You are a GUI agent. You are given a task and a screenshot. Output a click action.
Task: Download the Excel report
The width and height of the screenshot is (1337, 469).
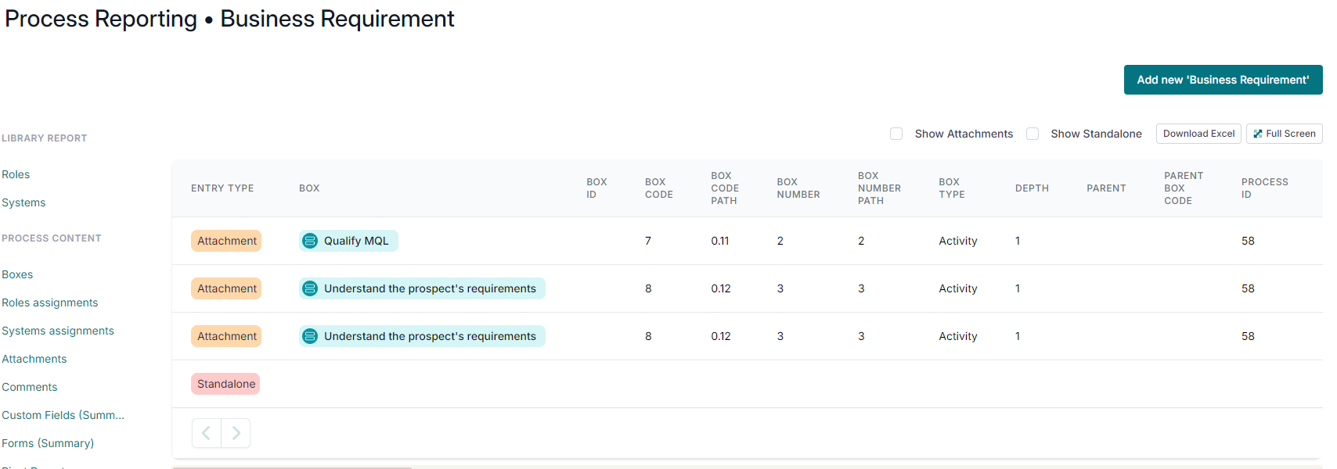click(x=1198, y=134)
